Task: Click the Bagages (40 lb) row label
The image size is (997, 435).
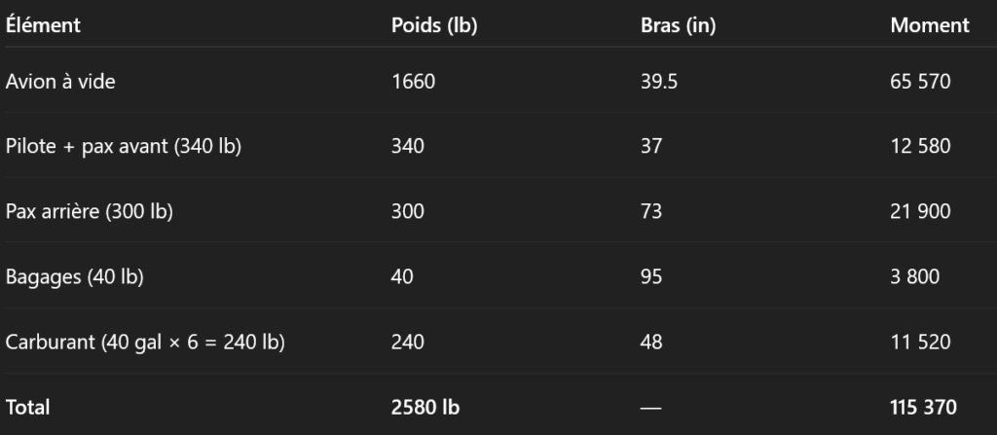Action: pos(75,276)
